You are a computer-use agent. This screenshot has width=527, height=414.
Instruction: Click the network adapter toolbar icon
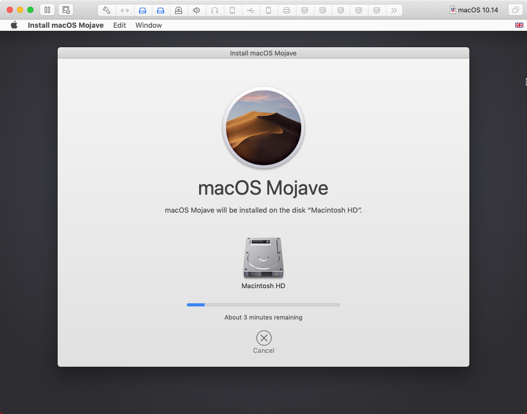(125, 9)
